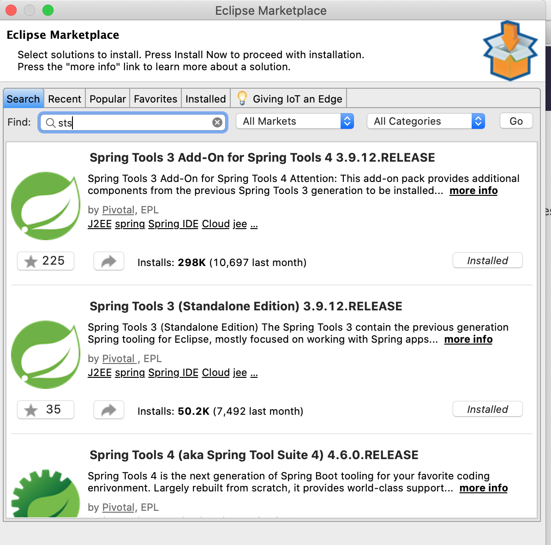Click Spring IDE tag under Standalone Edition

coord(173,373)
